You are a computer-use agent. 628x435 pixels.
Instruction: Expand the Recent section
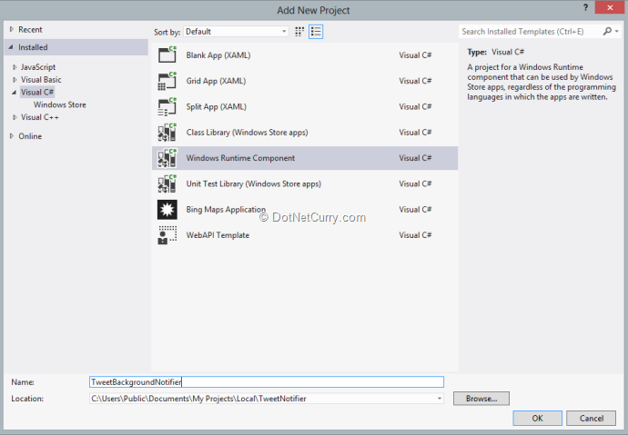tap(12, 29)
